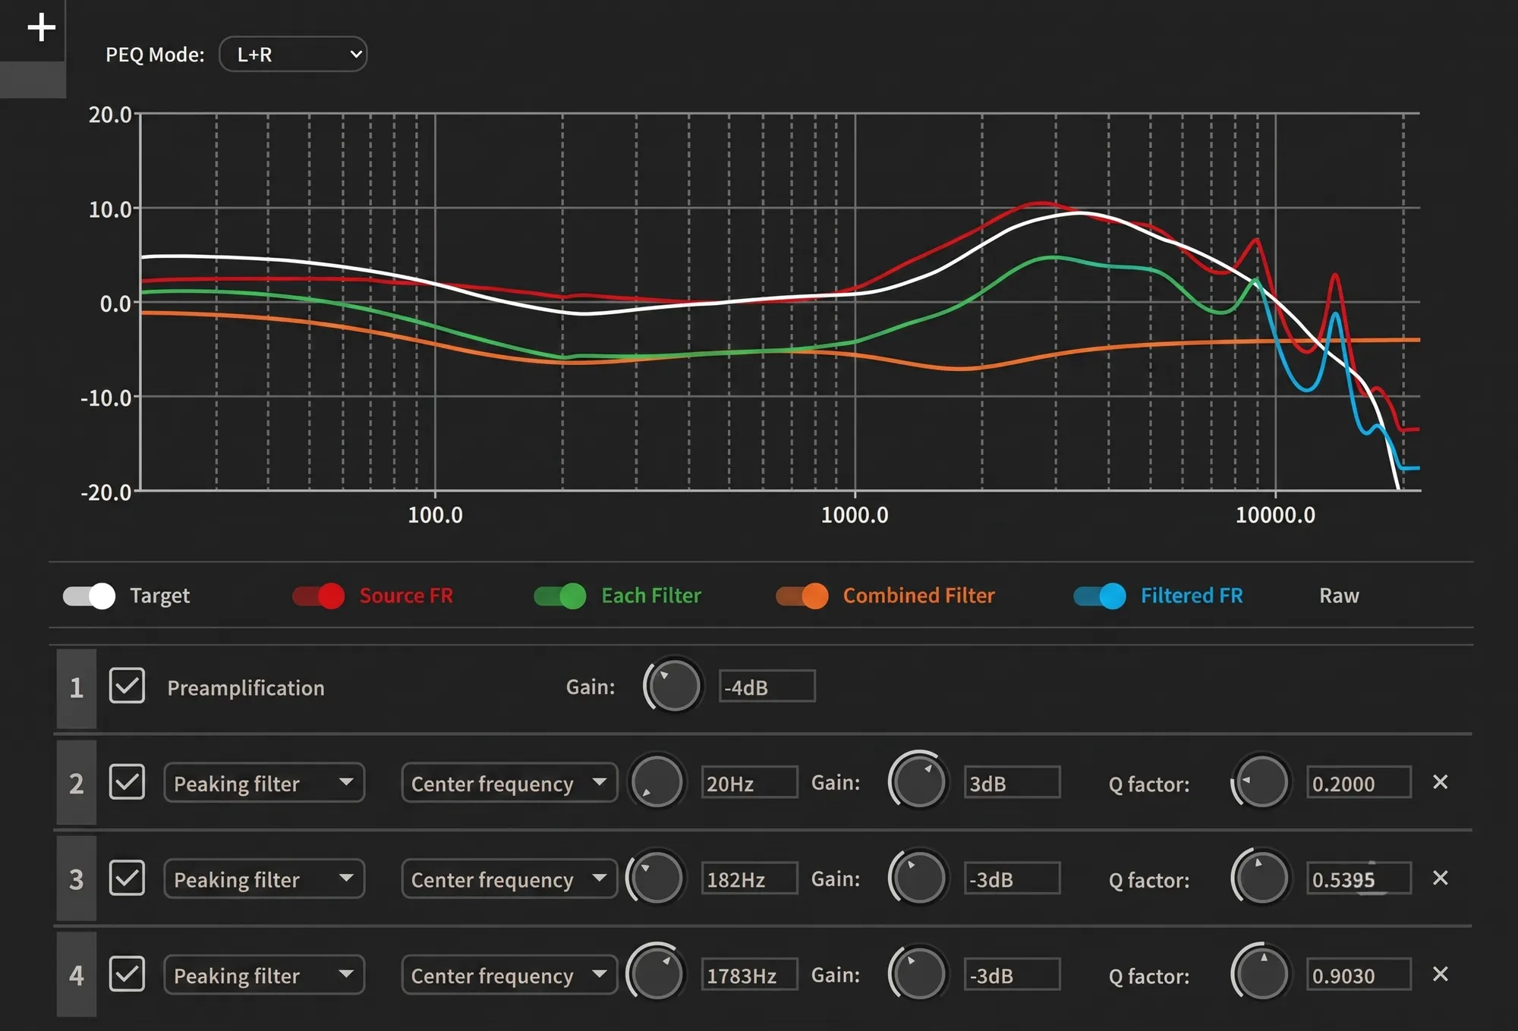
Task: Delete filter 3 using its X icon
Action: pyautogui.click(x=1440, y=878)
